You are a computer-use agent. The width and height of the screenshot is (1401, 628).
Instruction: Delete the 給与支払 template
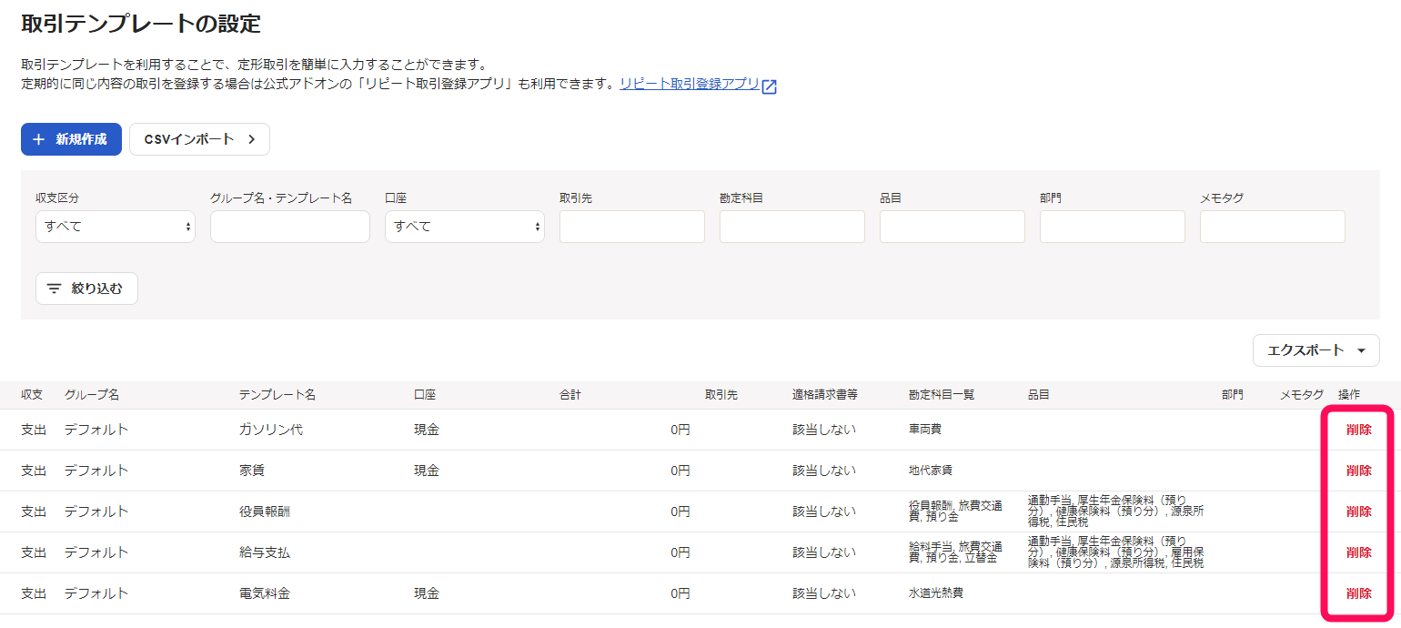click(1359, 552)
